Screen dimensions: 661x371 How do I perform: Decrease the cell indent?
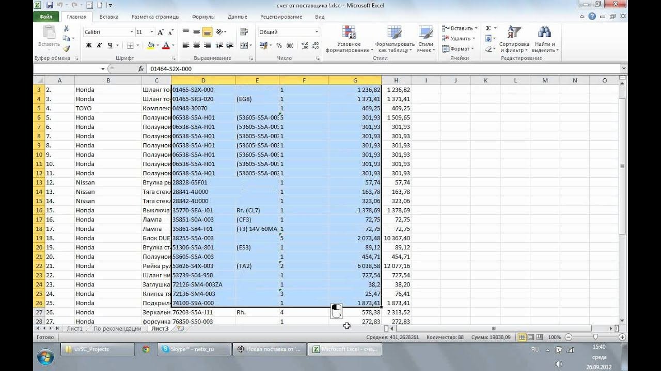pyautogui.click(x=219, y=45)
